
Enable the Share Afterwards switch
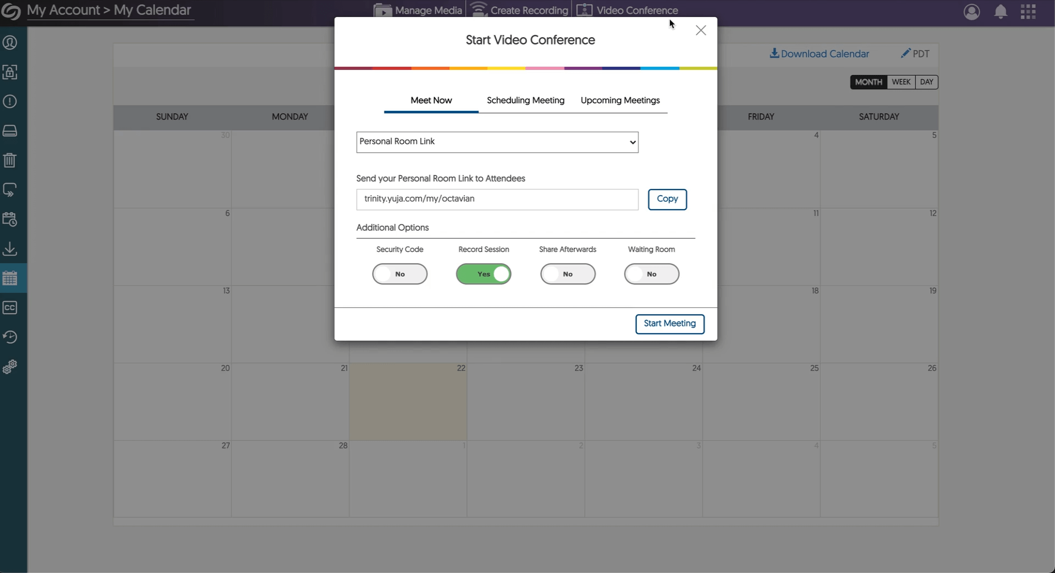click(568, 274)
